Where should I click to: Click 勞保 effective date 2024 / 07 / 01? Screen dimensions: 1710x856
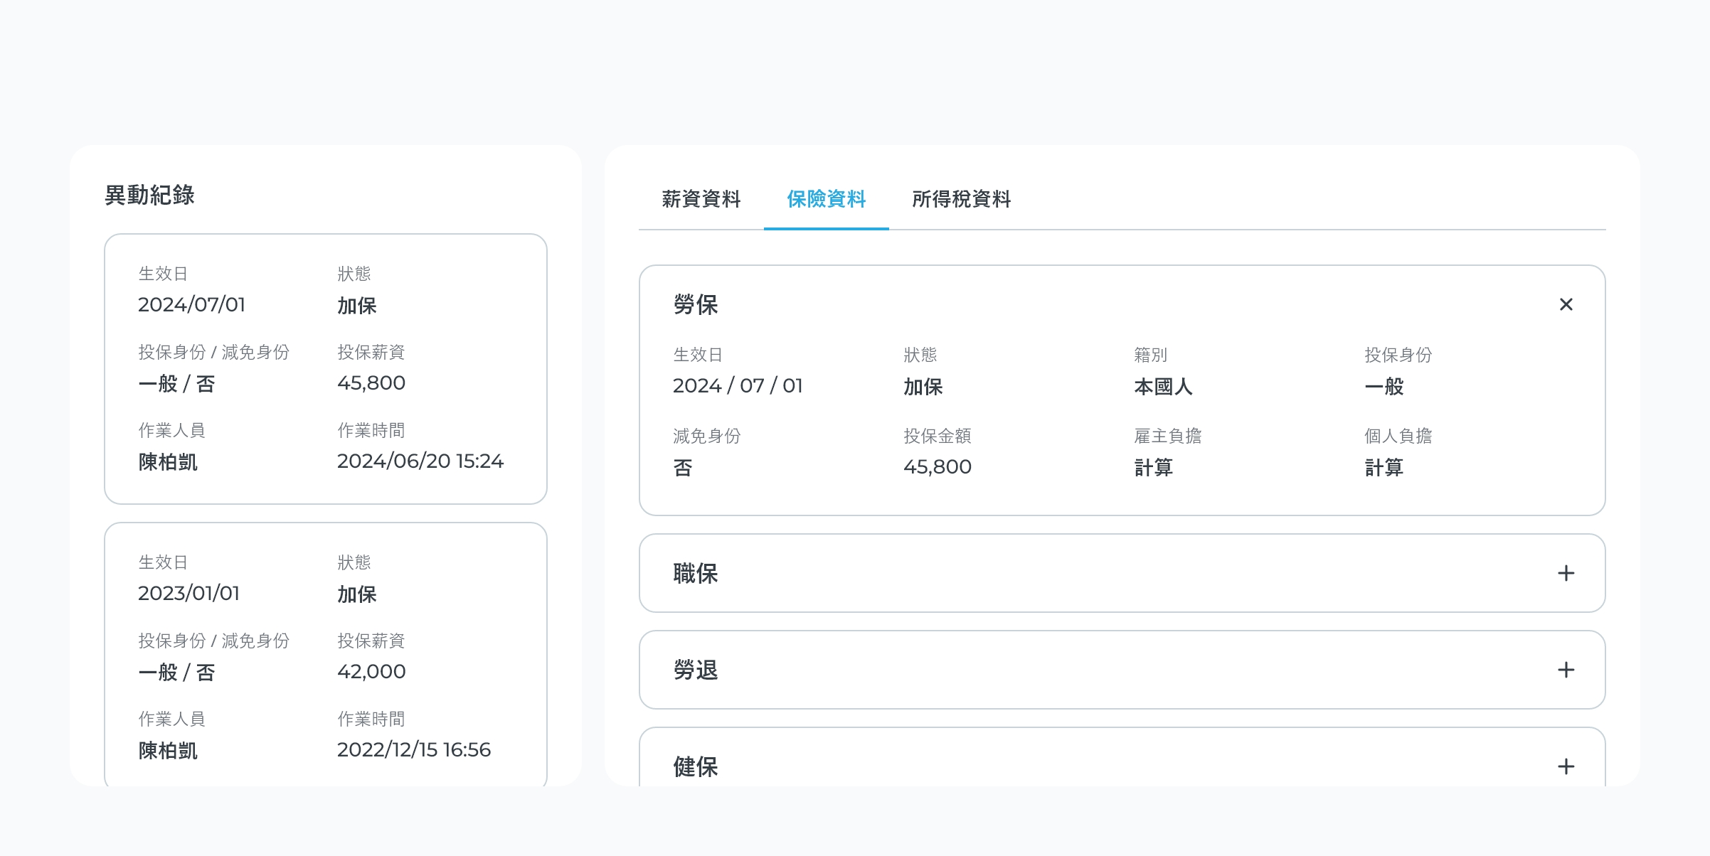click(x=738, y=385)
